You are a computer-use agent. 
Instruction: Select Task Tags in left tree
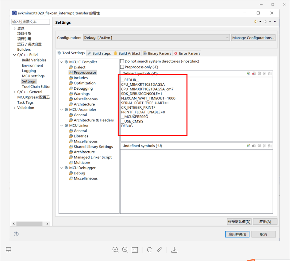pyautogui.click(x=25, y=102)
